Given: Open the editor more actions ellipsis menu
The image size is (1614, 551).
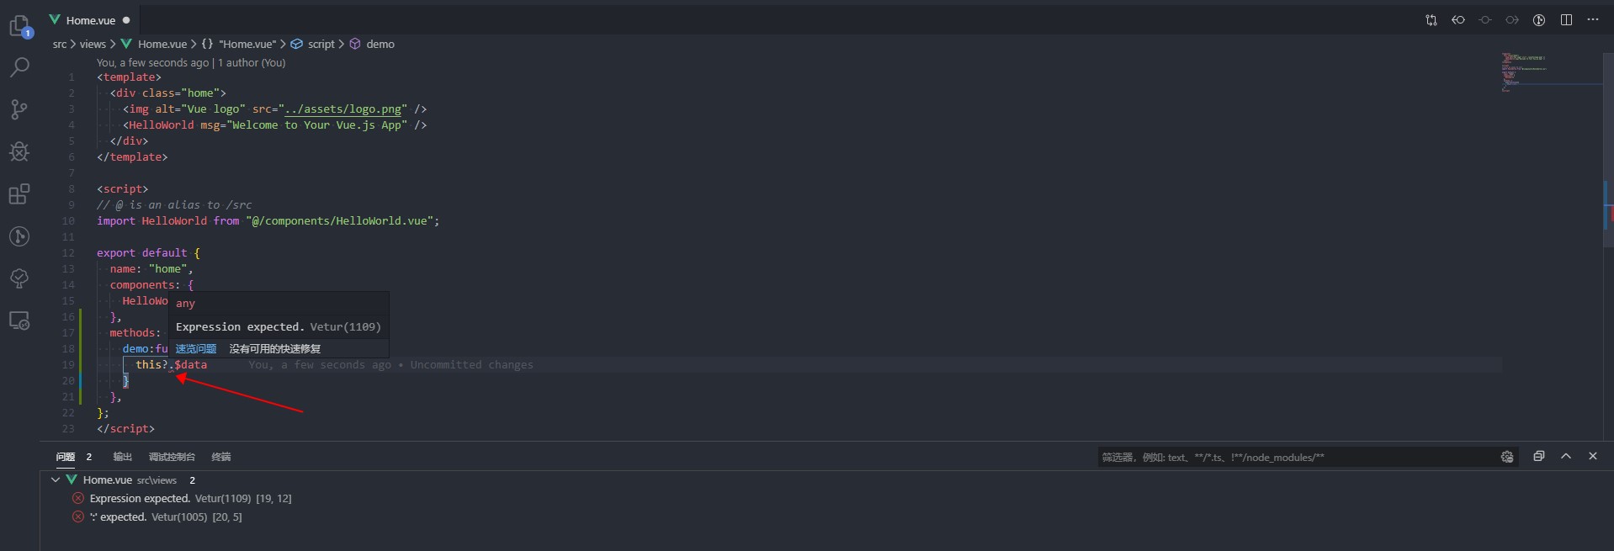Looking at the screenshot, I should (x=1593, y=19).
